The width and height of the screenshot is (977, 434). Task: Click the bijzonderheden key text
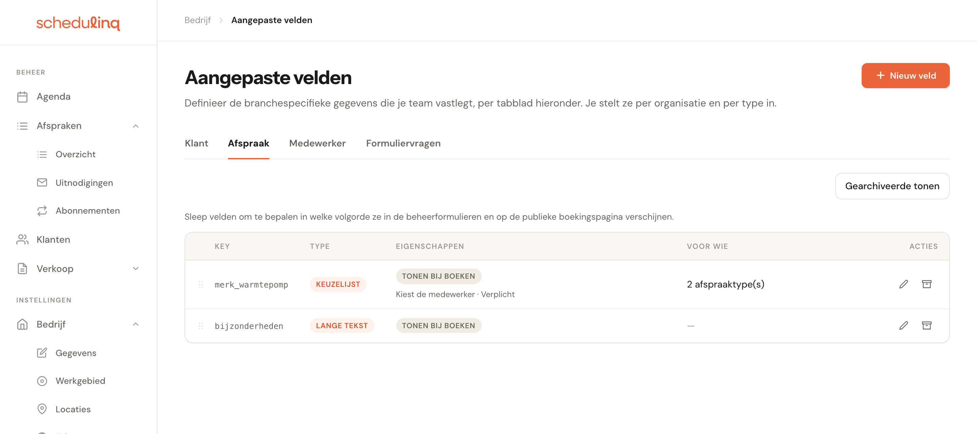tap(249, 326)
